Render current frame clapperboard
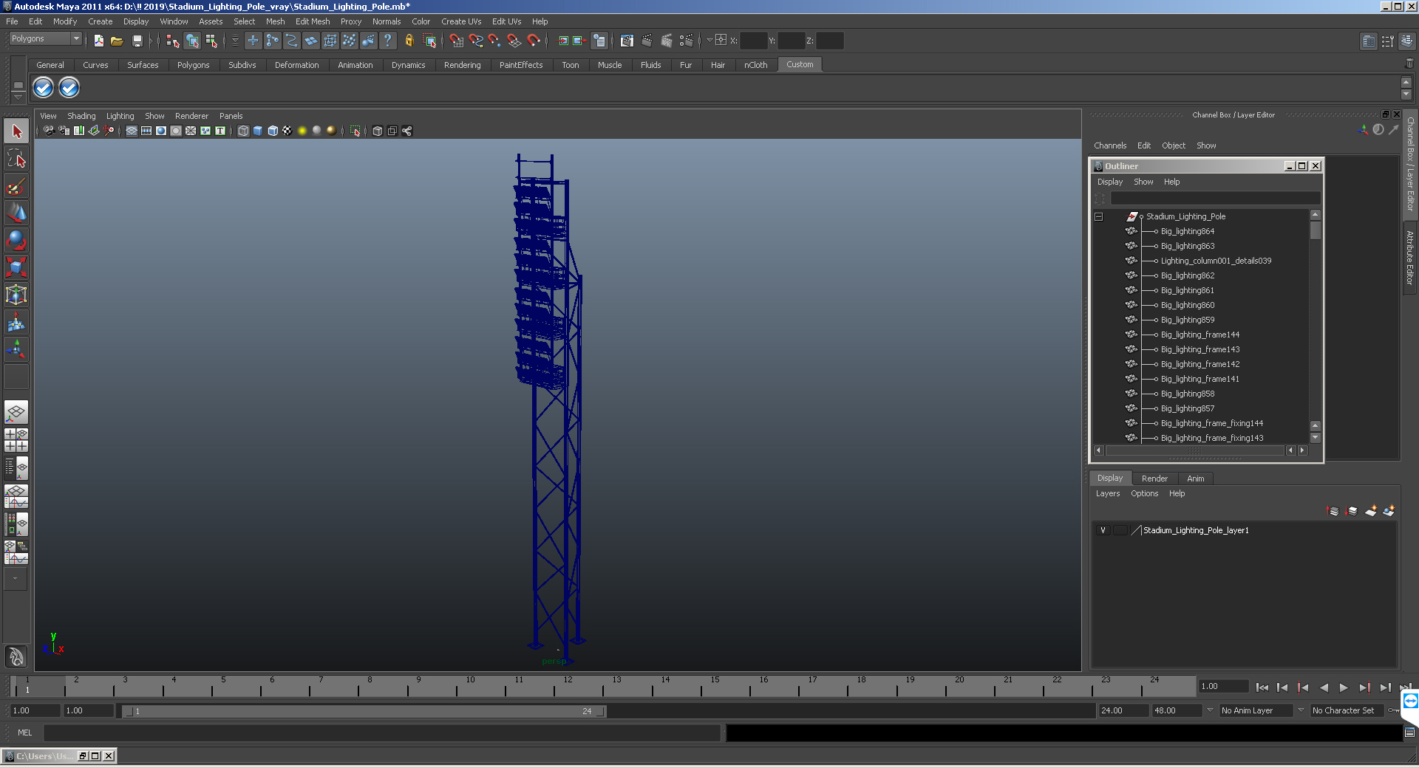Viewport: 1419px width, 768px height. (x=647, y=41)
